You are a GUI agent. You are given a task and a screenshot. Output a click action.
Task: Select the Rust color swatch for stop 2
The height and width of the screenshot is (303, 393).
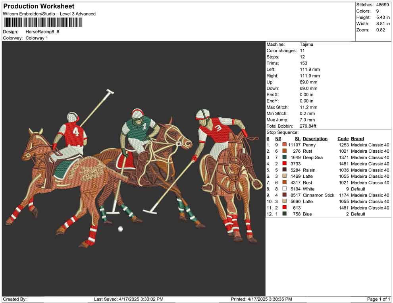click(285, 151)
